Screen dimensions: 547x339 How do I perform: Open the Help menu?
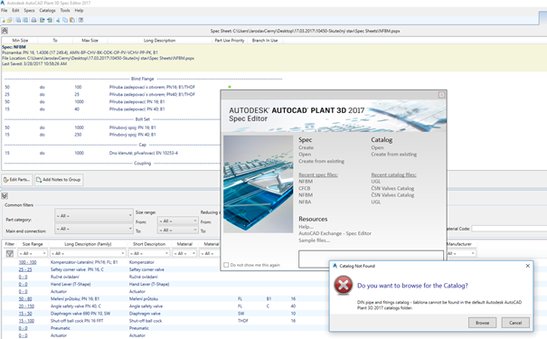coord(80,11)
